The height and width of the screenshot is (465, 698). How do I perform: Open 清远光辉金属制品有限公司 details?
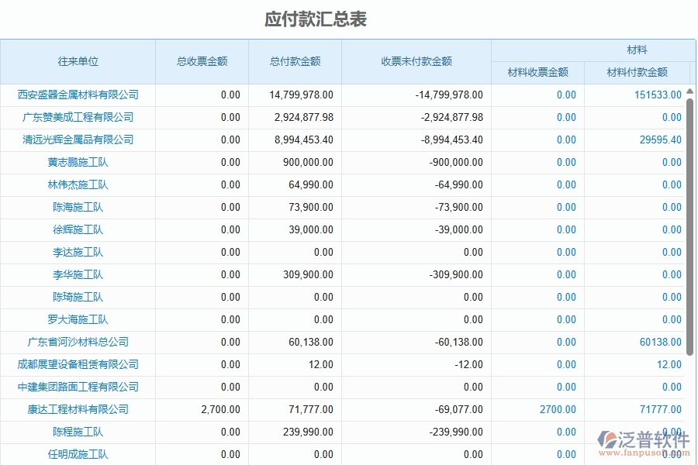click(x=77, y=139)
